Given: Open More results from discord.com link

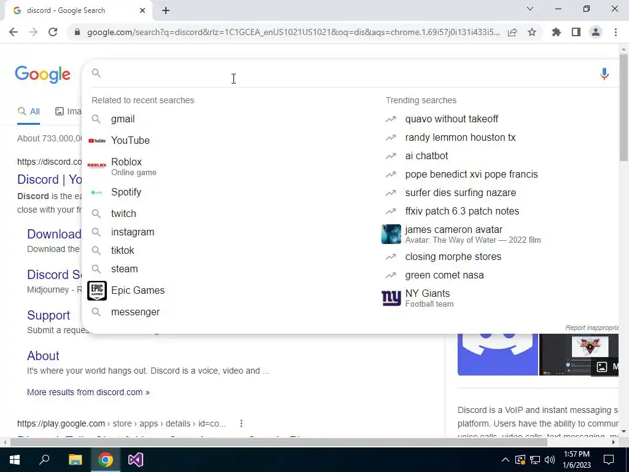Looking at the screenshot, I should tap(88, 392).
